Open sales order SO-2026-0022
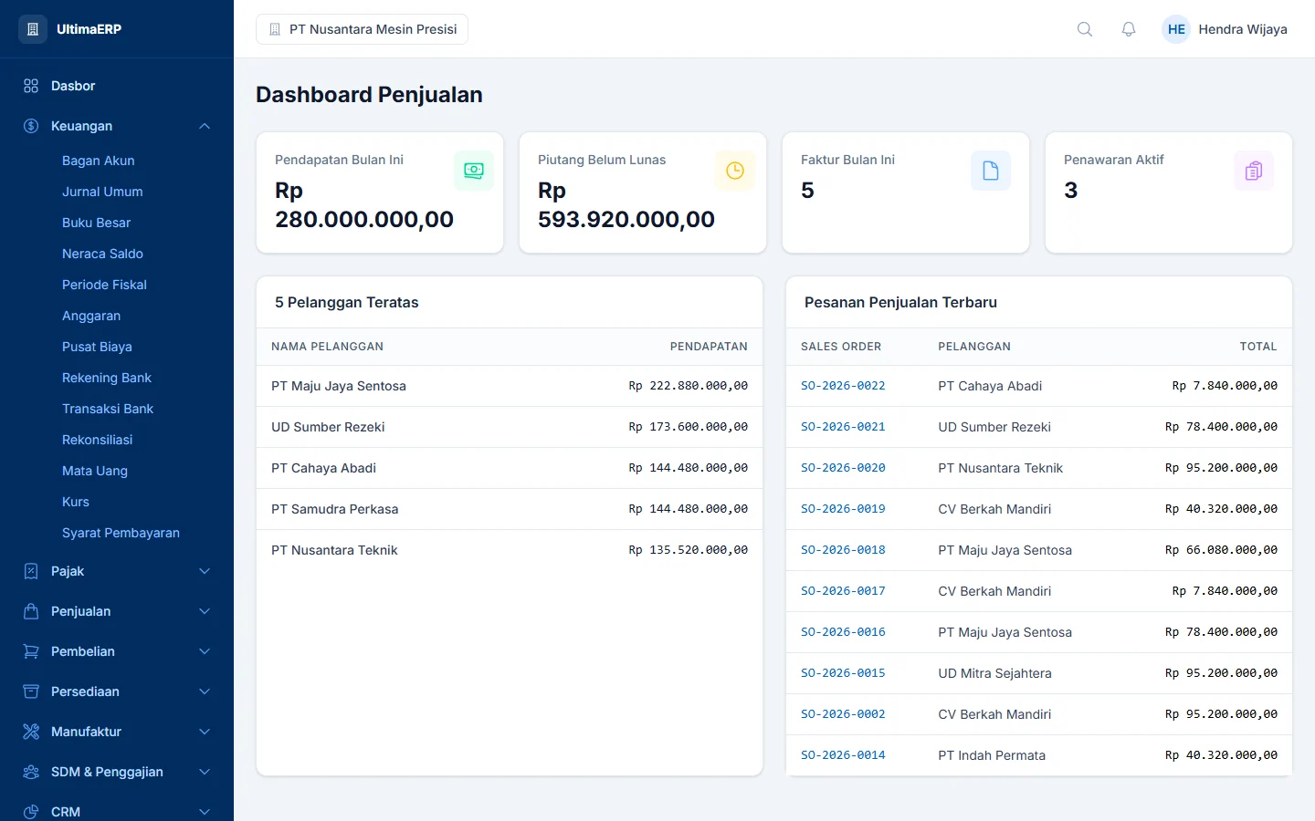1315x821 pixels. 843,386
